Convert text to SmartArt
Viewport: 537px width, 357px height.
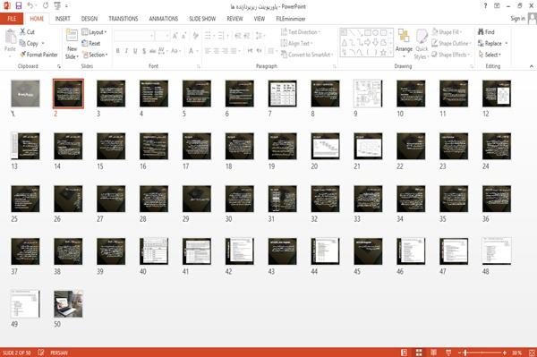[x=307, y=55]
